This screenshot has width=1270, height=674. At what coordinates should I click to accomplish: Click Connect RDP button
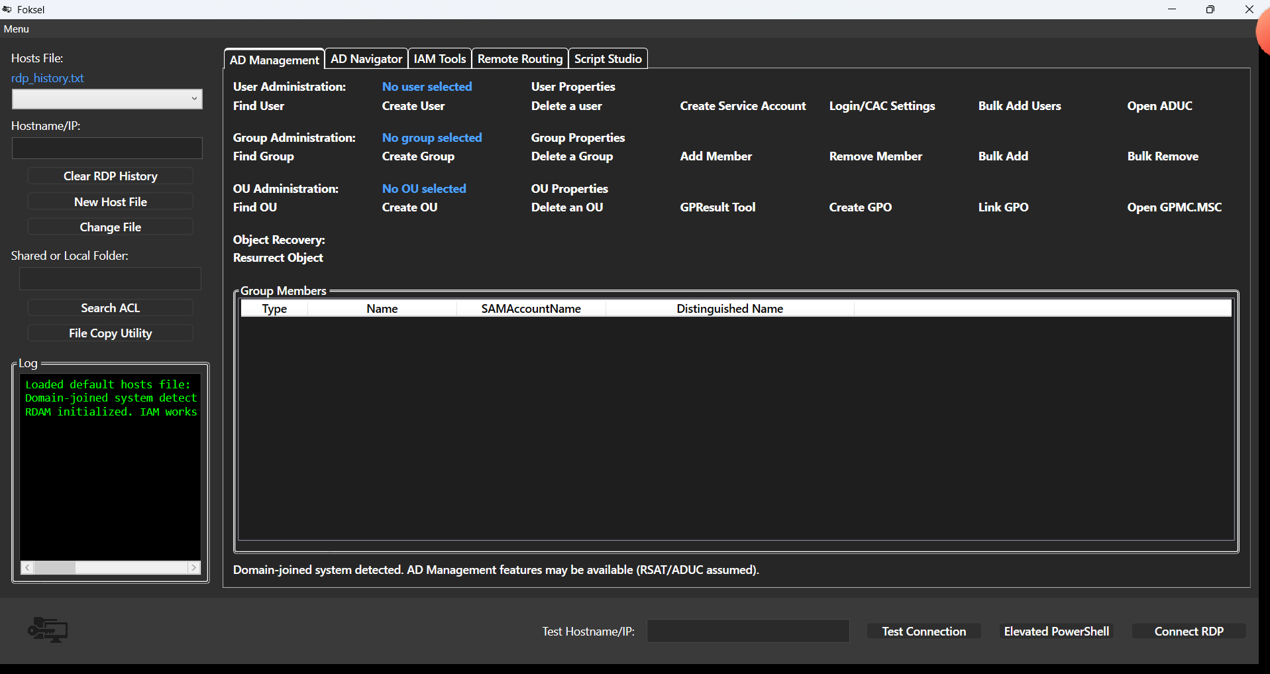click(1189, 632)
